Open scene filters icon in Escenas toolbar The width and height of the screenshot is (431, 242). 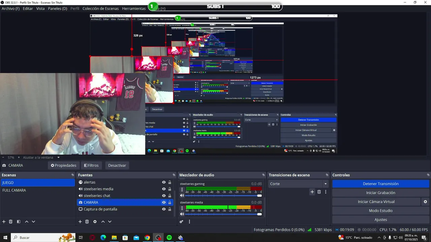19,221
